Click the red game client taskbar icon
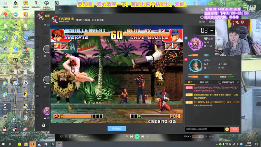The height and width of the screenshot is (147, 261). (x=59, y=144)
